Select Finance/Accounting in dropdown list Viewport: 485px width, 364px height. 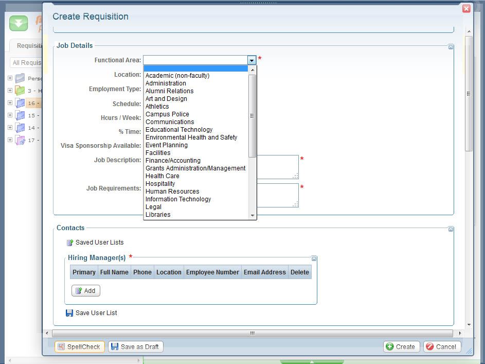pyautogui.click(x=173, y=161)
